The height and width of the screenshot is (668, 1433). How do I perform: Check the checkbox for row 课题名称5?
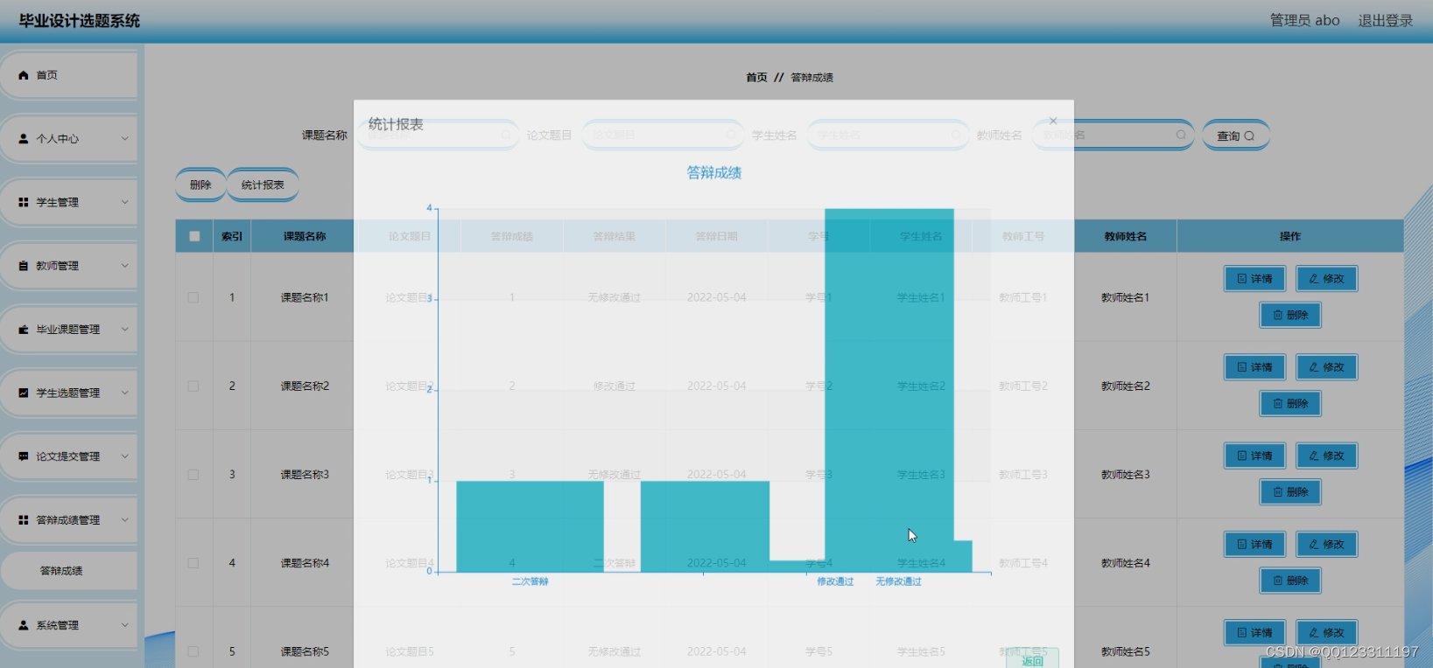[x=193, y=651]
